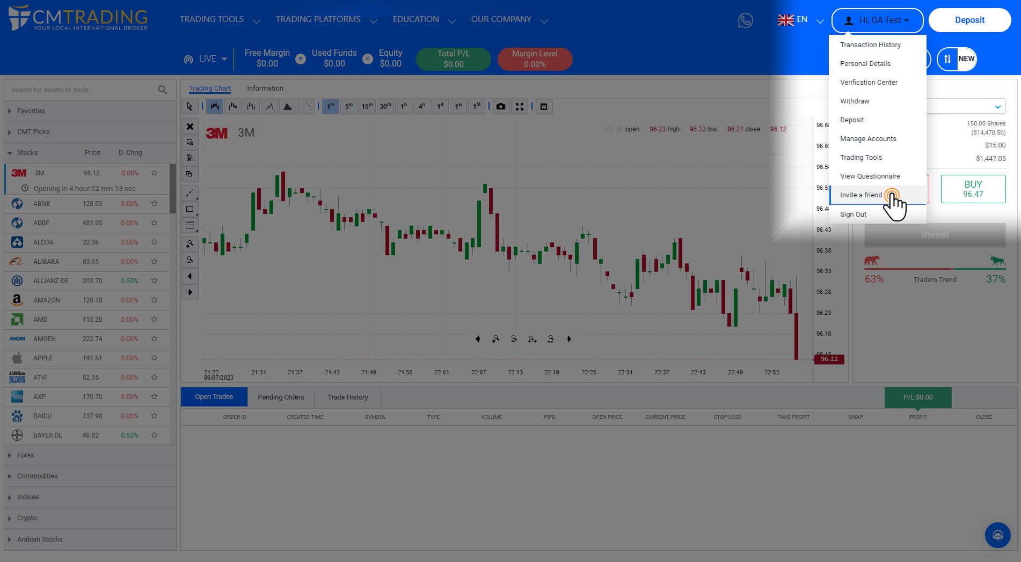Click the green P/L:$0.00 button
This screenshot has height=562, width=1021.
[x=918, y=397]
